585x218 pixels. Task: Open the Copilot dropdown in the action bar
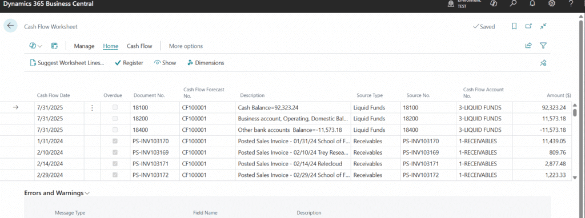coord(36,46)
